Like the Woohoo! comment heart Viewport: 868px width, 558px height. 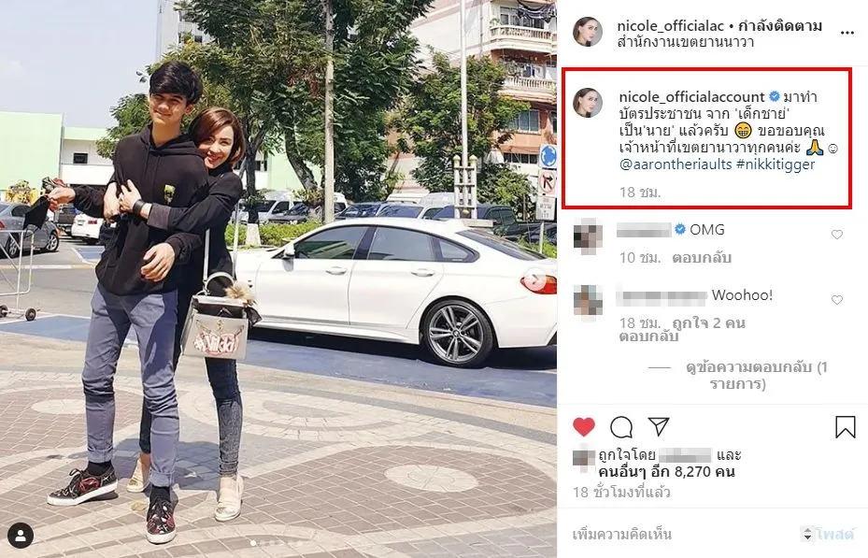click(837, 300)
